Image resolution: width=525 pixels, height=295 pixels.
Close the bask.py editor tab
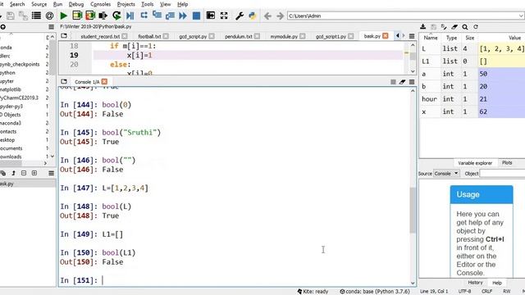[386, 36]
